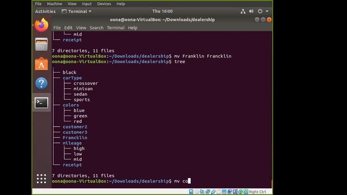Click the 'customer3' directory in tree output

tap(75, 132)
